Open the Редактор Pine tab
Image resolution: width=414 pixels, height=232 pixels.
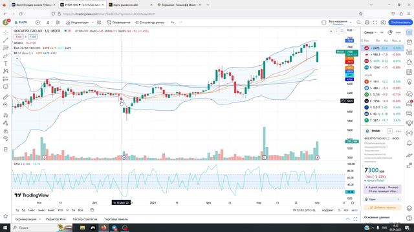tap(56, 219)
